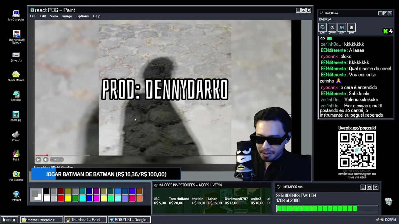Open Drive (A:) desktop icon
399x224 pixels.
pyautogui.click(x=16, y=57)
